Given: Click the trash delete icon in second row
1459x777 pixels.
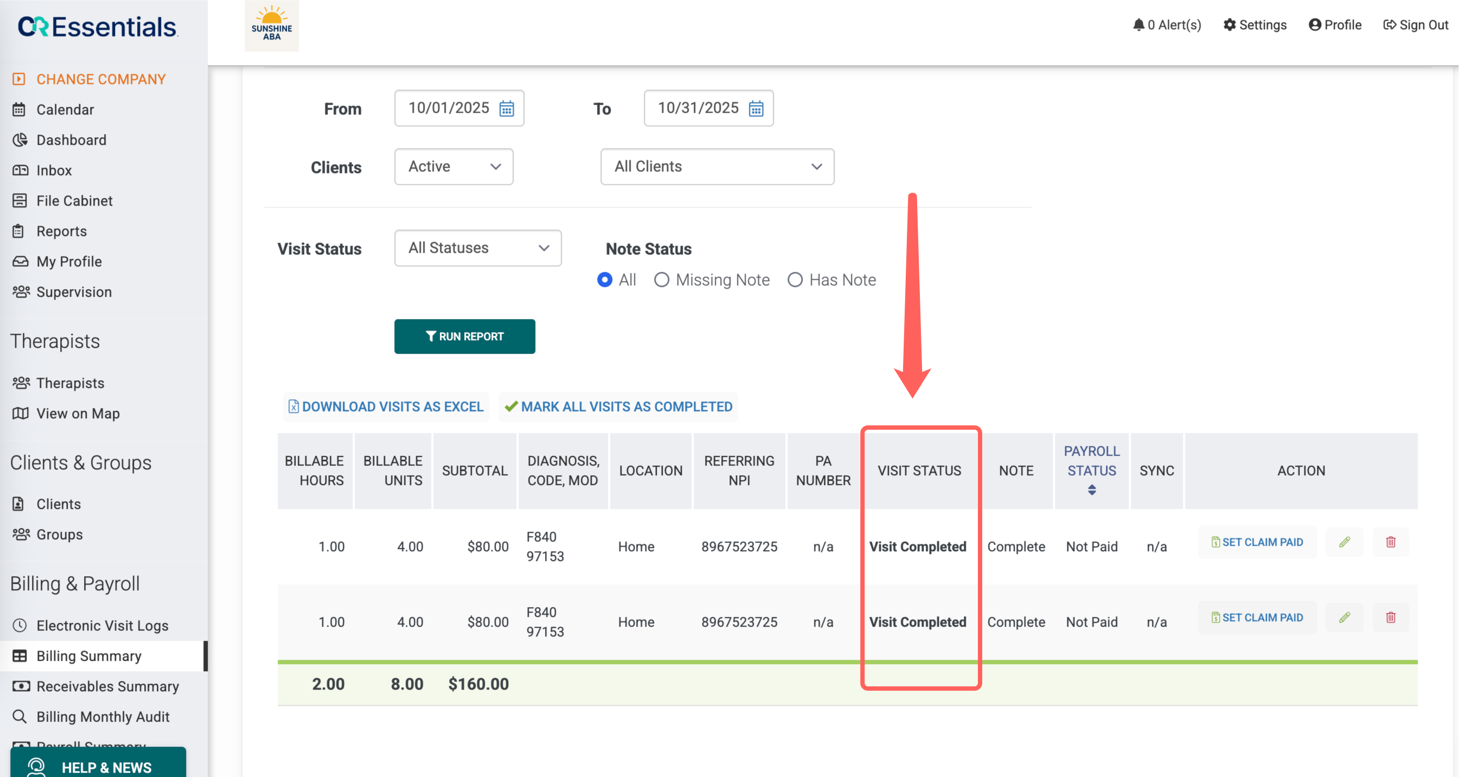Looking at the screenshot, I should 1390,617.
